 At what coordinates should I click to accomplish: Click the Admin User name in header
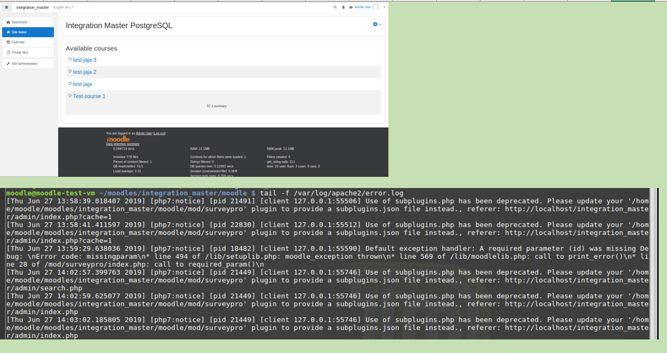(x=363, y=7)
